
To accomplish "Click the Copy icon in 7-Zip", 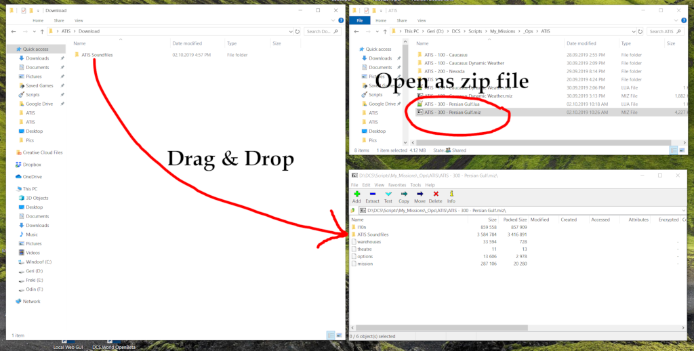I will tap(404, 196).
